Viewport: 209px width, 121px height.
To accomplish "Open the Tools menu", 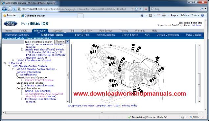I will click(x=195, y=15).
